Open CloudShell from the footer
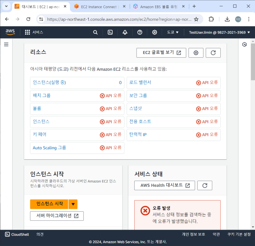 click(17, 234)
